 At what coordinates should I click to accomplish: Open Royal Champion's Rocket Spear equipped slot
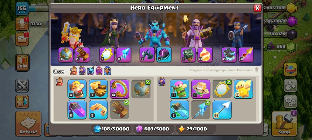tap(246, 54)
